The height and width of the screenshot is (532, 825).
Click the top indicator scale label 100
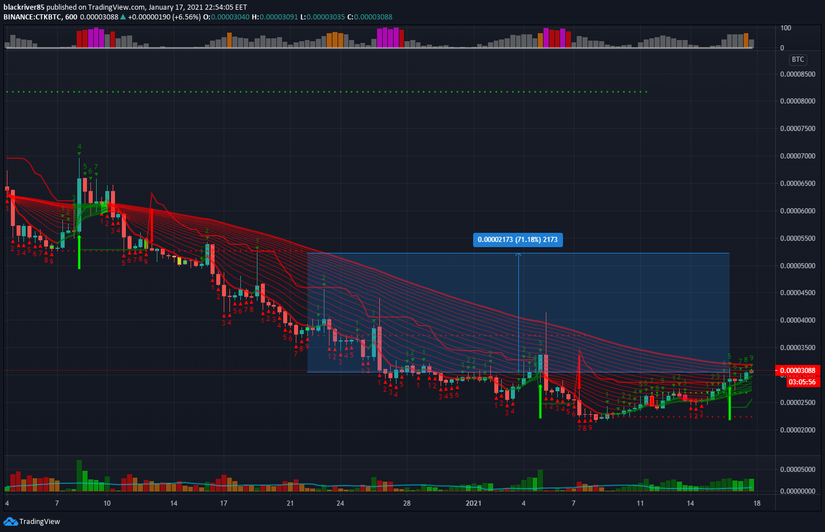786,28
